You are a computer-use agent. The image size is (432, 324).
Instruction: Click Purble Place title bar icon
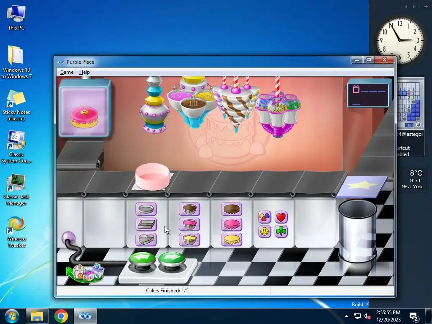click(61, 62)
